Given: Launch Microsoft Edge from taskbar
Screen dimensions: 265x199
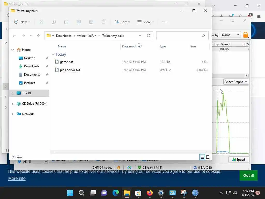Looking at the screenshot, I should (x=116, y=193).
